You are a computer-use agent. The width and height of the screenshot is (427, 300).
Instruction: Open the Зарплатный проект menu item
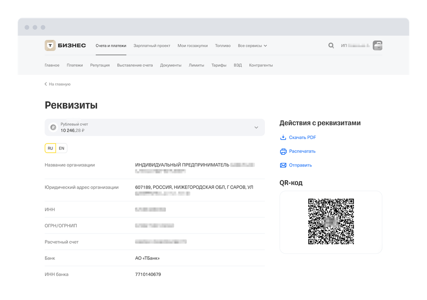coord(152,46)
